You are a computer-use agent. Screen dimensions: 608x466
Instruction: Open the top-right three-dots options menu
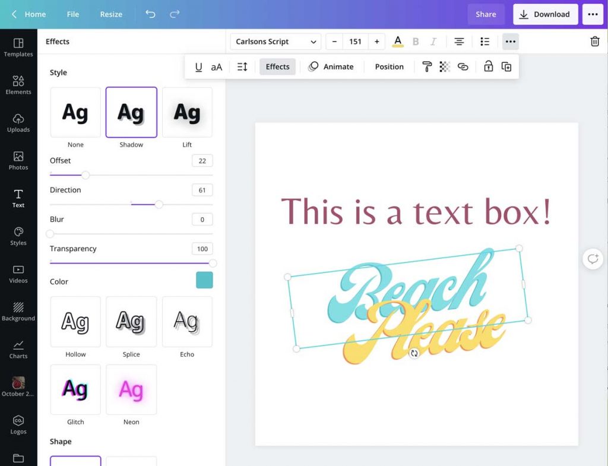(593, 14)
